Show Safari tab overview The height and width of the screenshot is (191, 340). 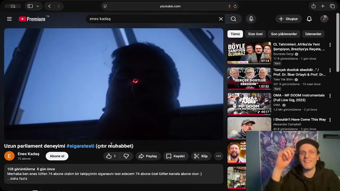click(x=332, y=6)
